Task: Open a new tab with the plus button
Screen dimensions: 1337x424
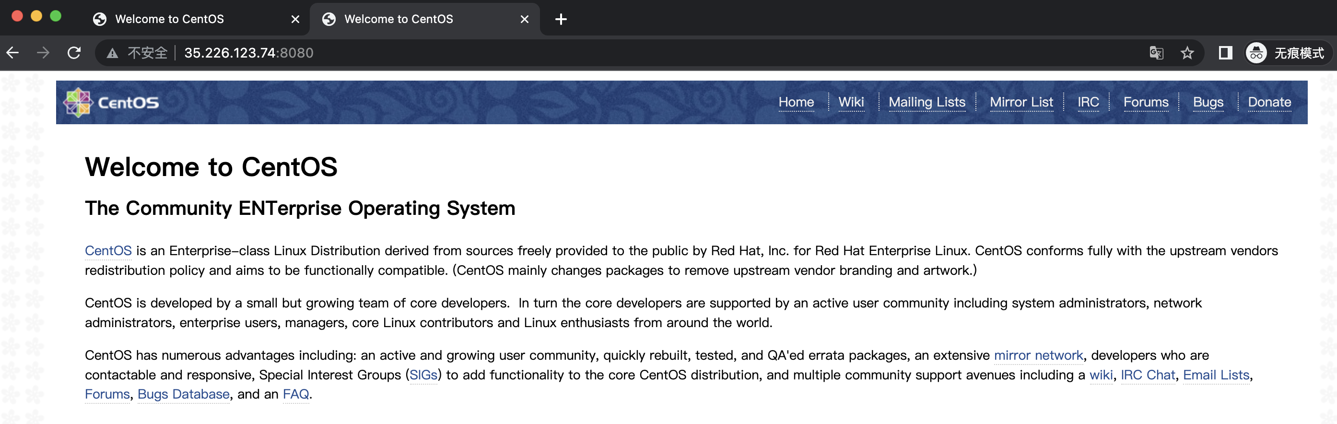Action: (561, 19)
